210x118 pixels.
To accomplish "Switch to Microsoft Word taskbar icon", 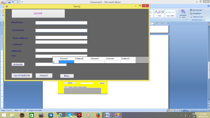I will pyautogui.click(x=107, y=115).
